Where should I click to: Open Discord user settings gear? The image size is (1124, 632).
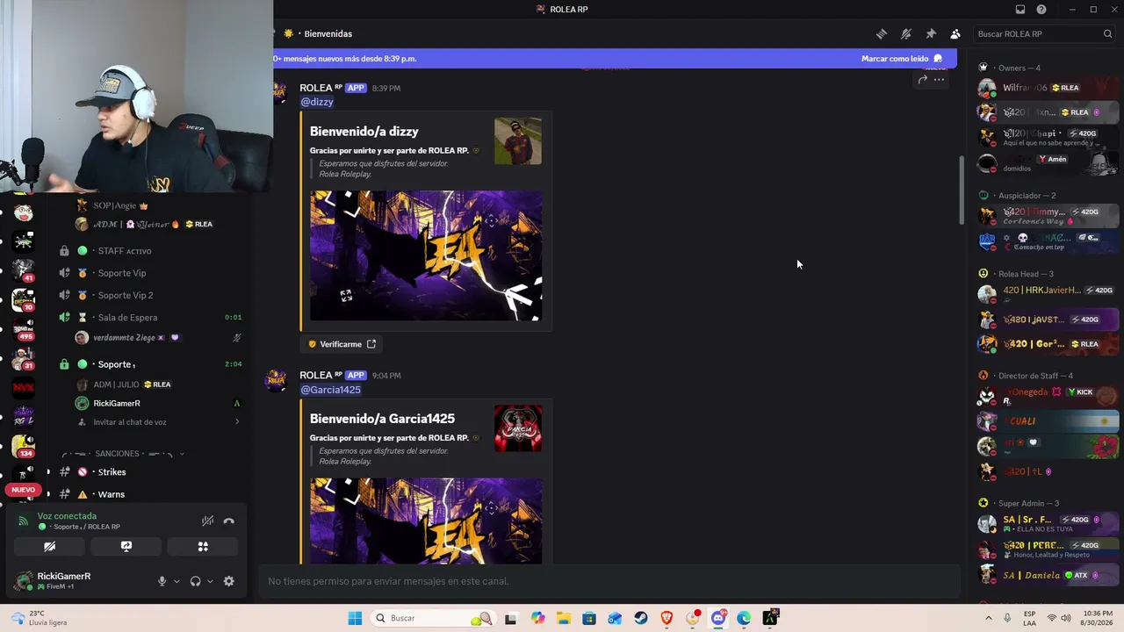229,581
